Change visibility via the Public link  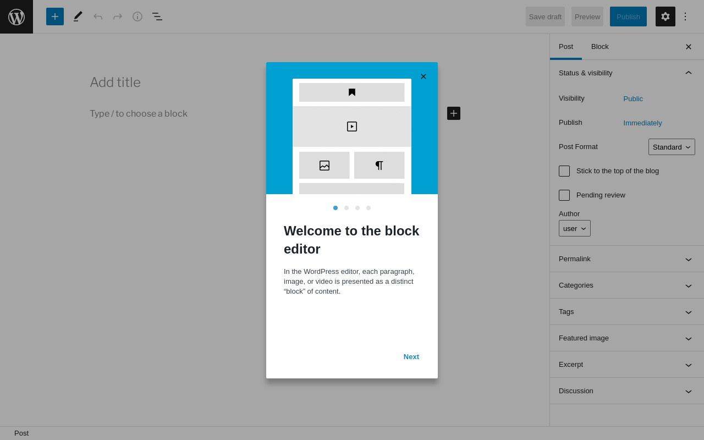[x=633, y=99]
